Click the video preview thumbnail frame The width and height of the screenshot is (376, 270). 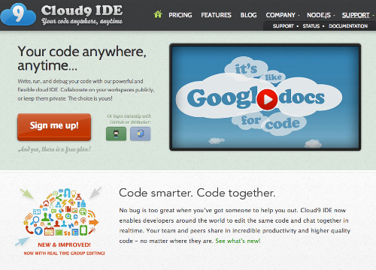coord(265,97)
